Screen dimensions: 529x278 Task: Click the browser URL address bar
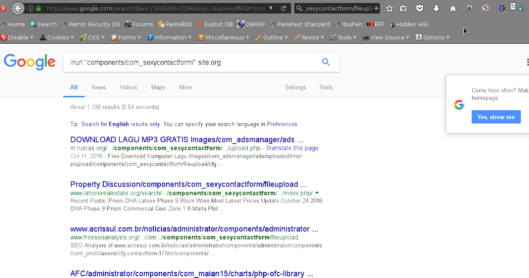156,8
